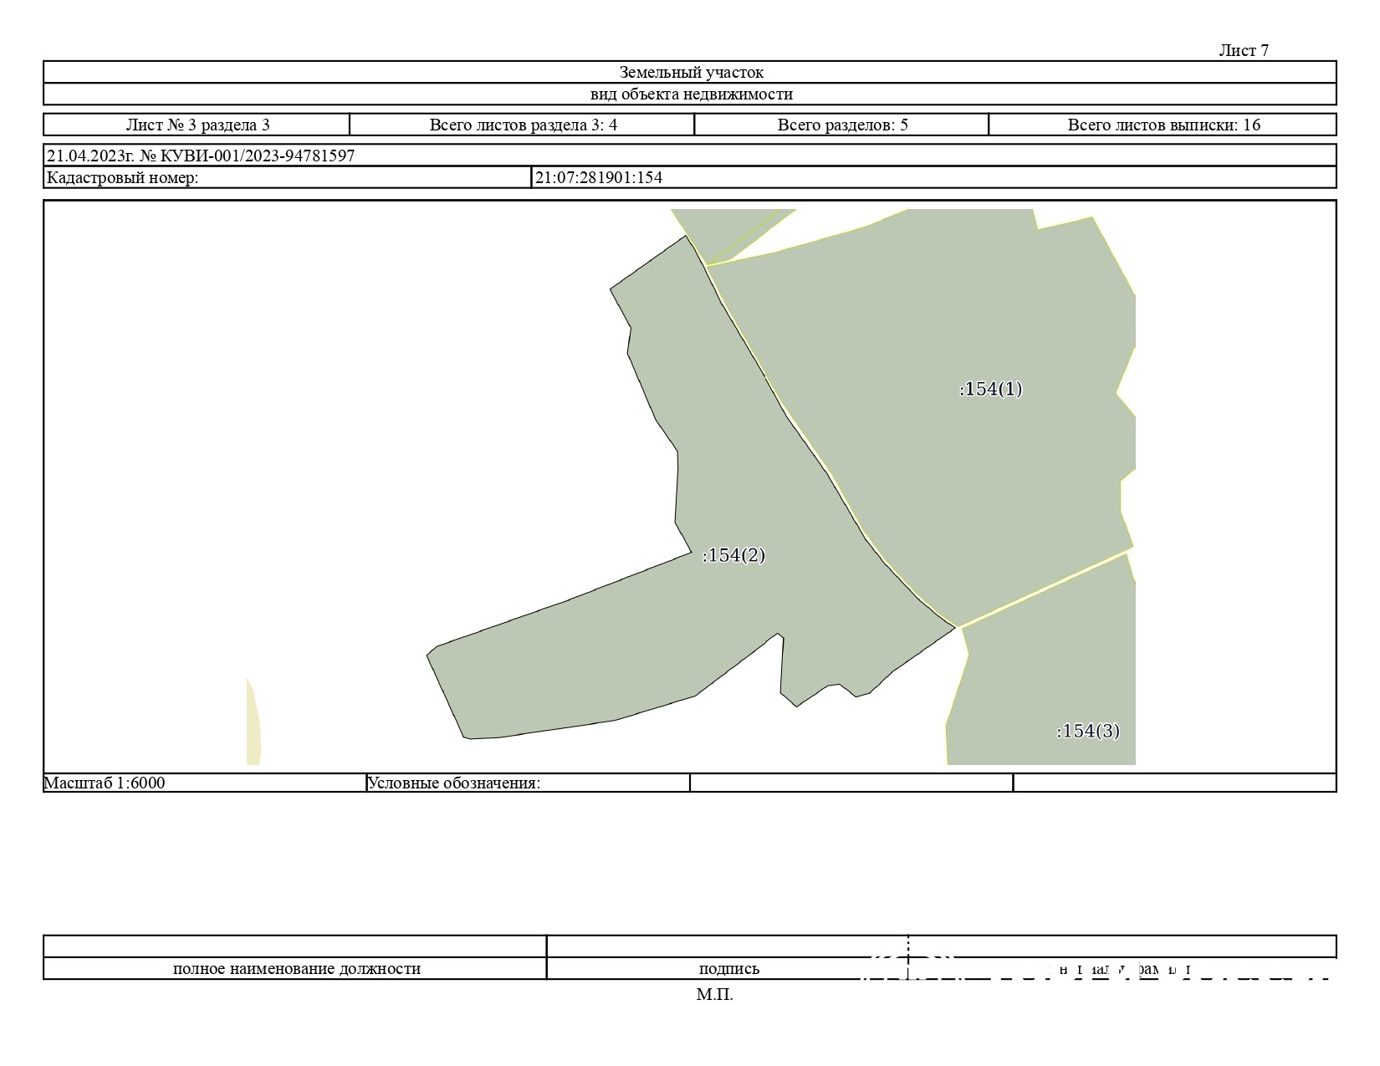The image size is (1380, 1066).
Task: Click the 'М.П.' stamp mark
Action: click(x=714, y=994)
